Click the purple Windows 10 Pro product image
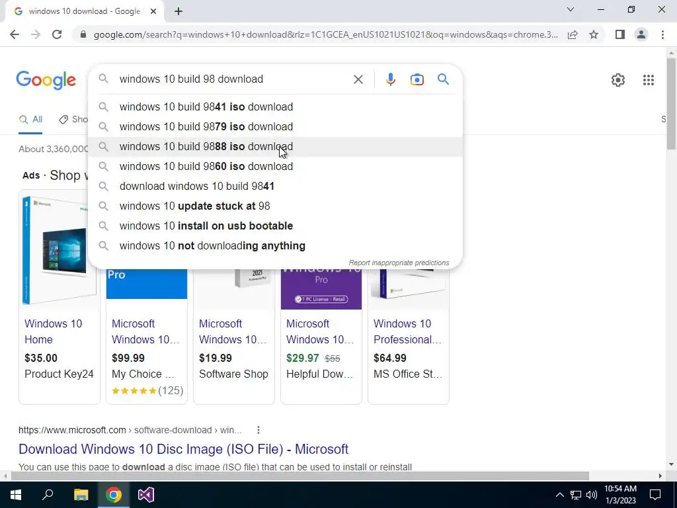Image resolution: width=677 pixels, height=508 pixels. click(321, 289)
